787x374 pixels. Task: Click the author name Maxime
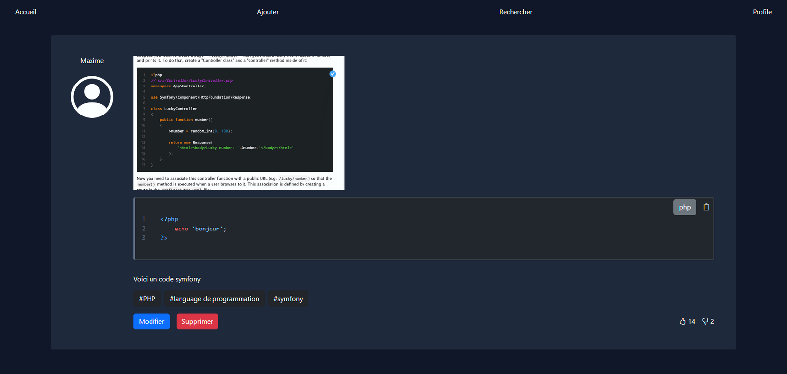click(x=92, y=61)
